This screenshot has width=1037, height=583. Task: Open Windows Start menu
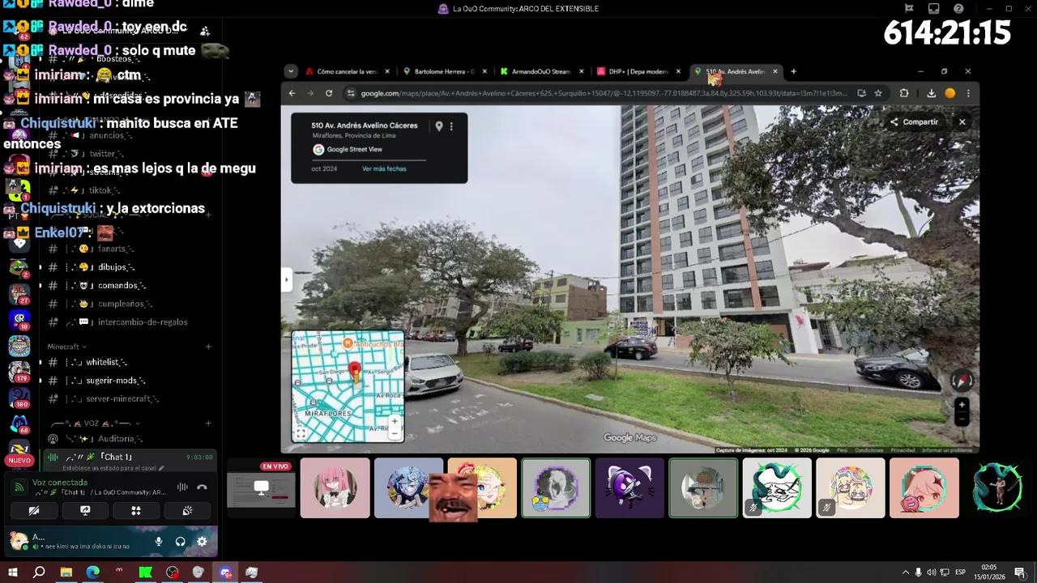[13, 572]
